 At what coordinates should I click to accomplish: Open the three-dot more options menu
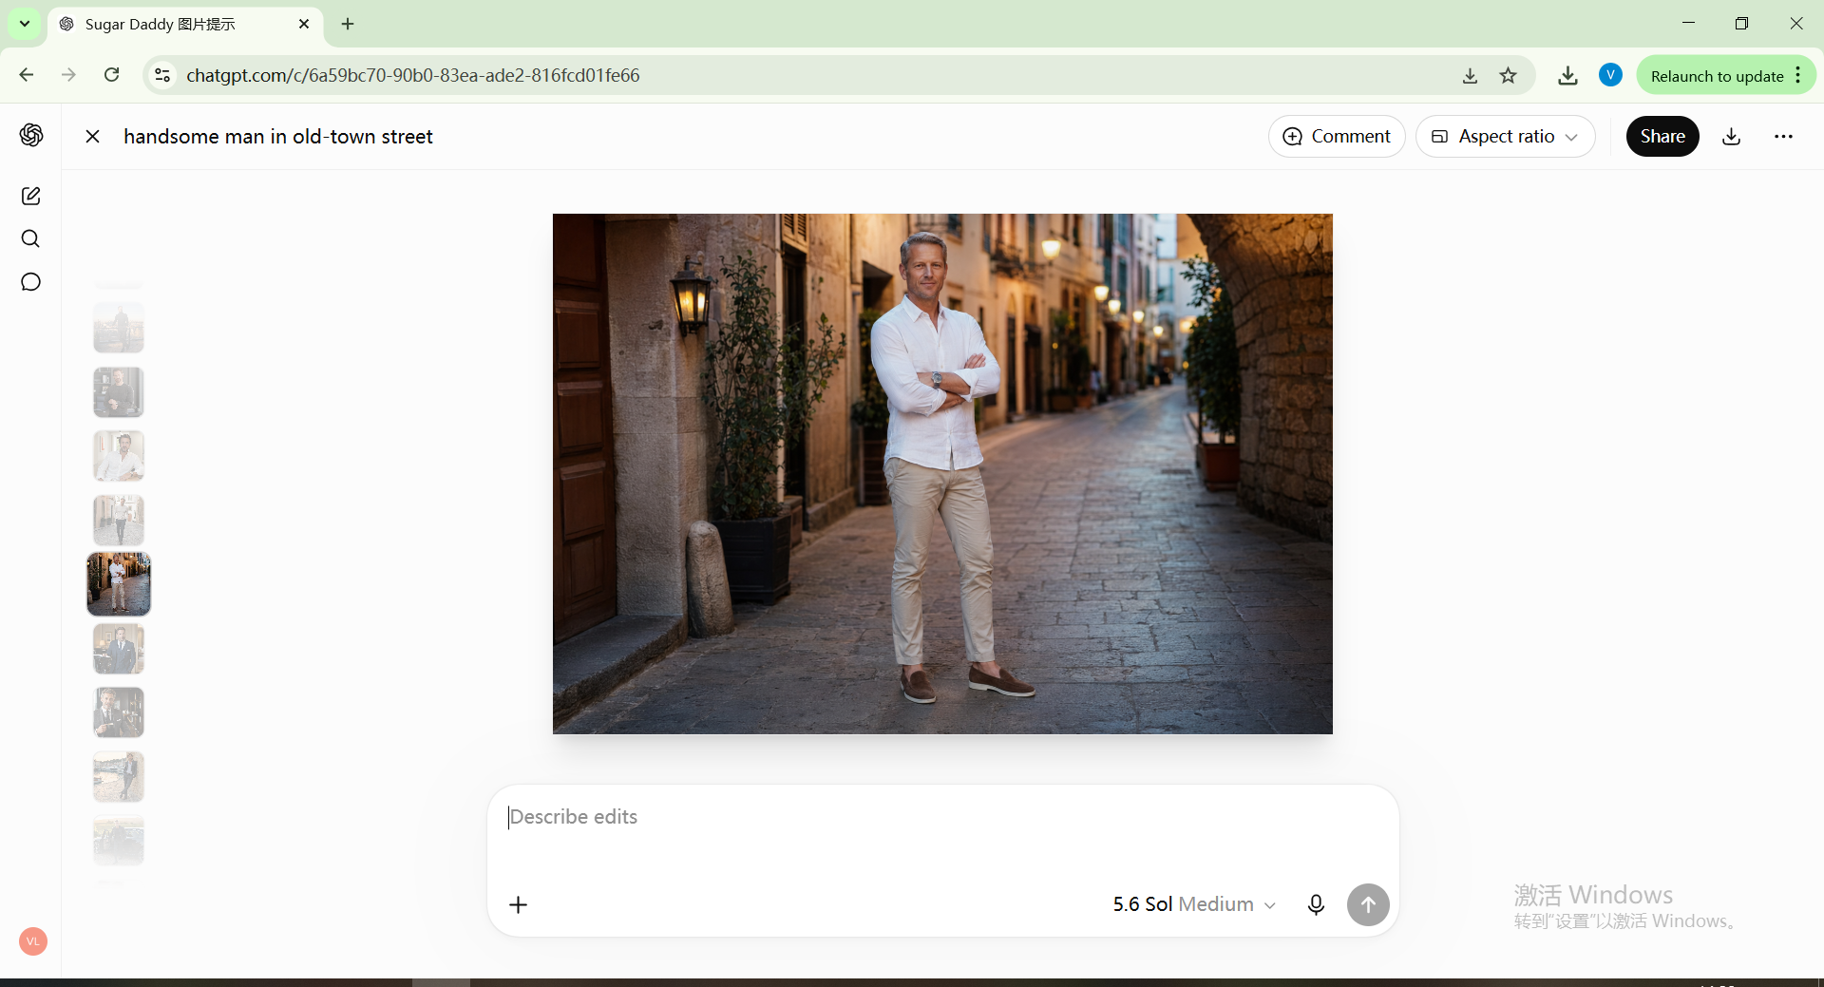click(x=1783, y=136)
